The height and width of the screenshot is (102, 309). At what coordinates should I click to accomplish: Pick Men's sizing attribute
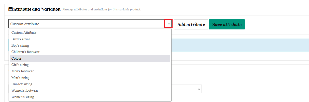[20, 78]
